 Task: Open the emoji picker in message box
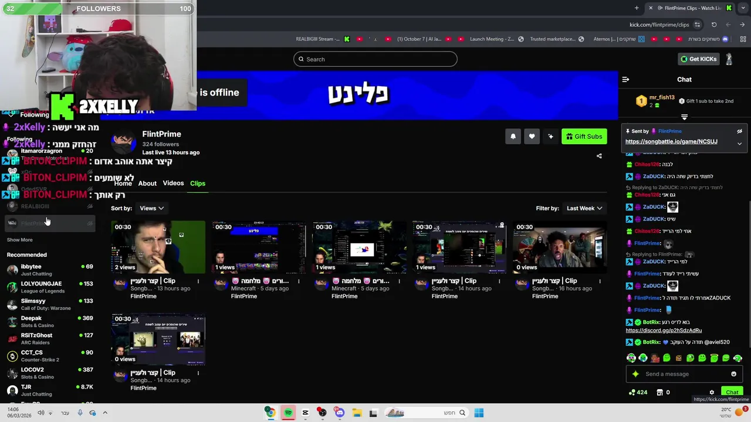tap(733, 374)
